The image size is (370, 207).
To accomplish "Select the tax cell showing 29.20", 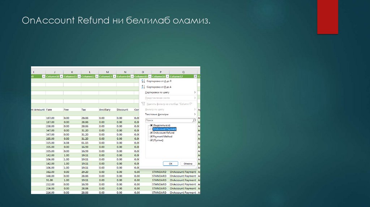I will pyautogui.click(x=90, y=172).
